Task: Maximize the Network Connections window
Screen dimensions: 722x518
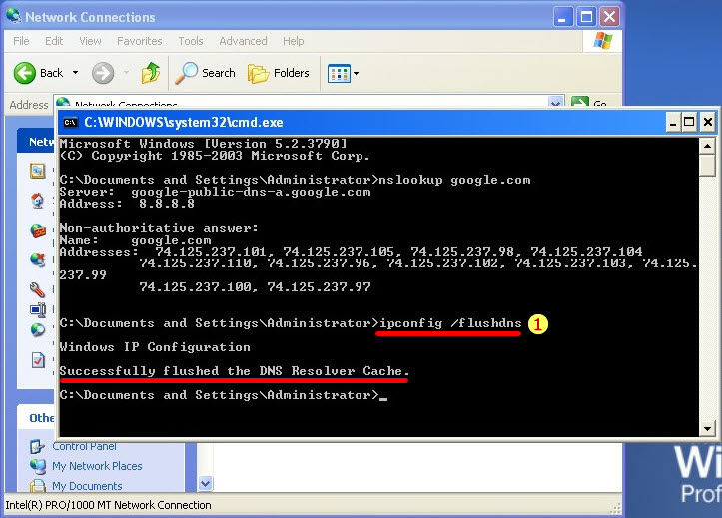Action: (x=586, y=17)
